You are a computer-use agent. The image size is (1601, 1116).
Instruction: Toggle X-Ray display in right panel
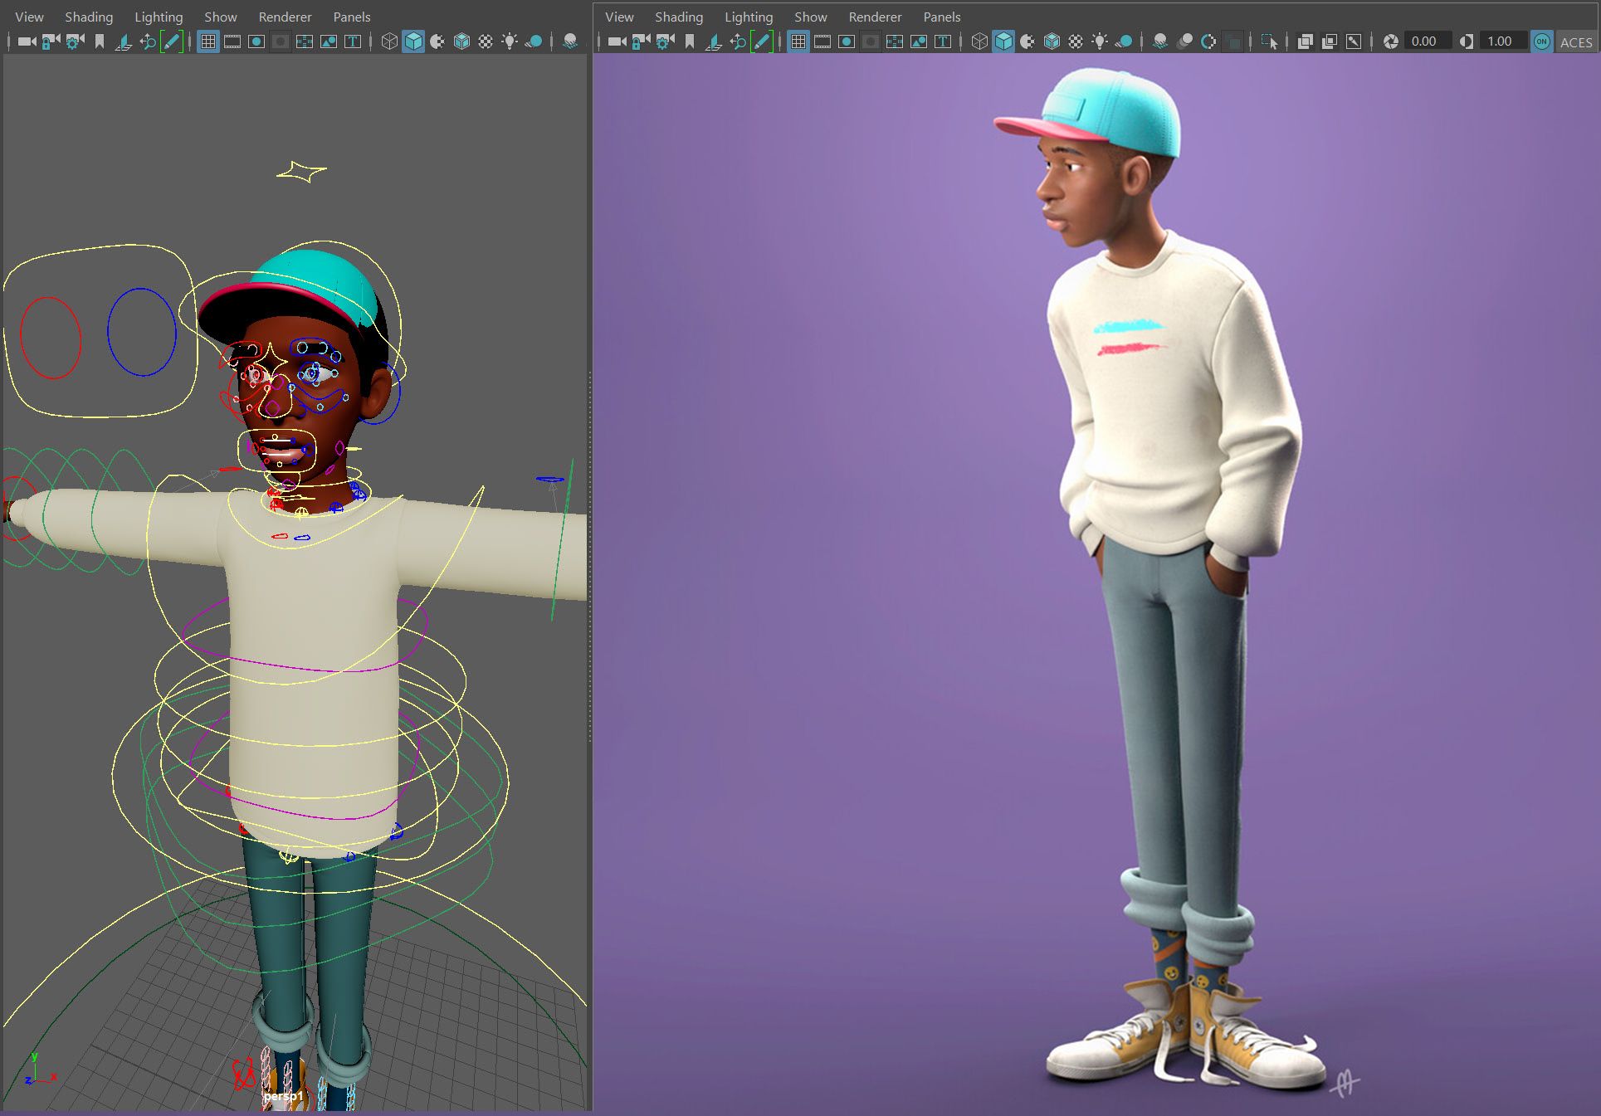(x=1305, y=41)
